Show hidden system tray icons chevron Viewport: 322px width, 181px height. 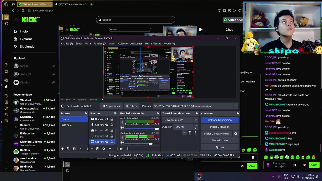coord(272,176)
